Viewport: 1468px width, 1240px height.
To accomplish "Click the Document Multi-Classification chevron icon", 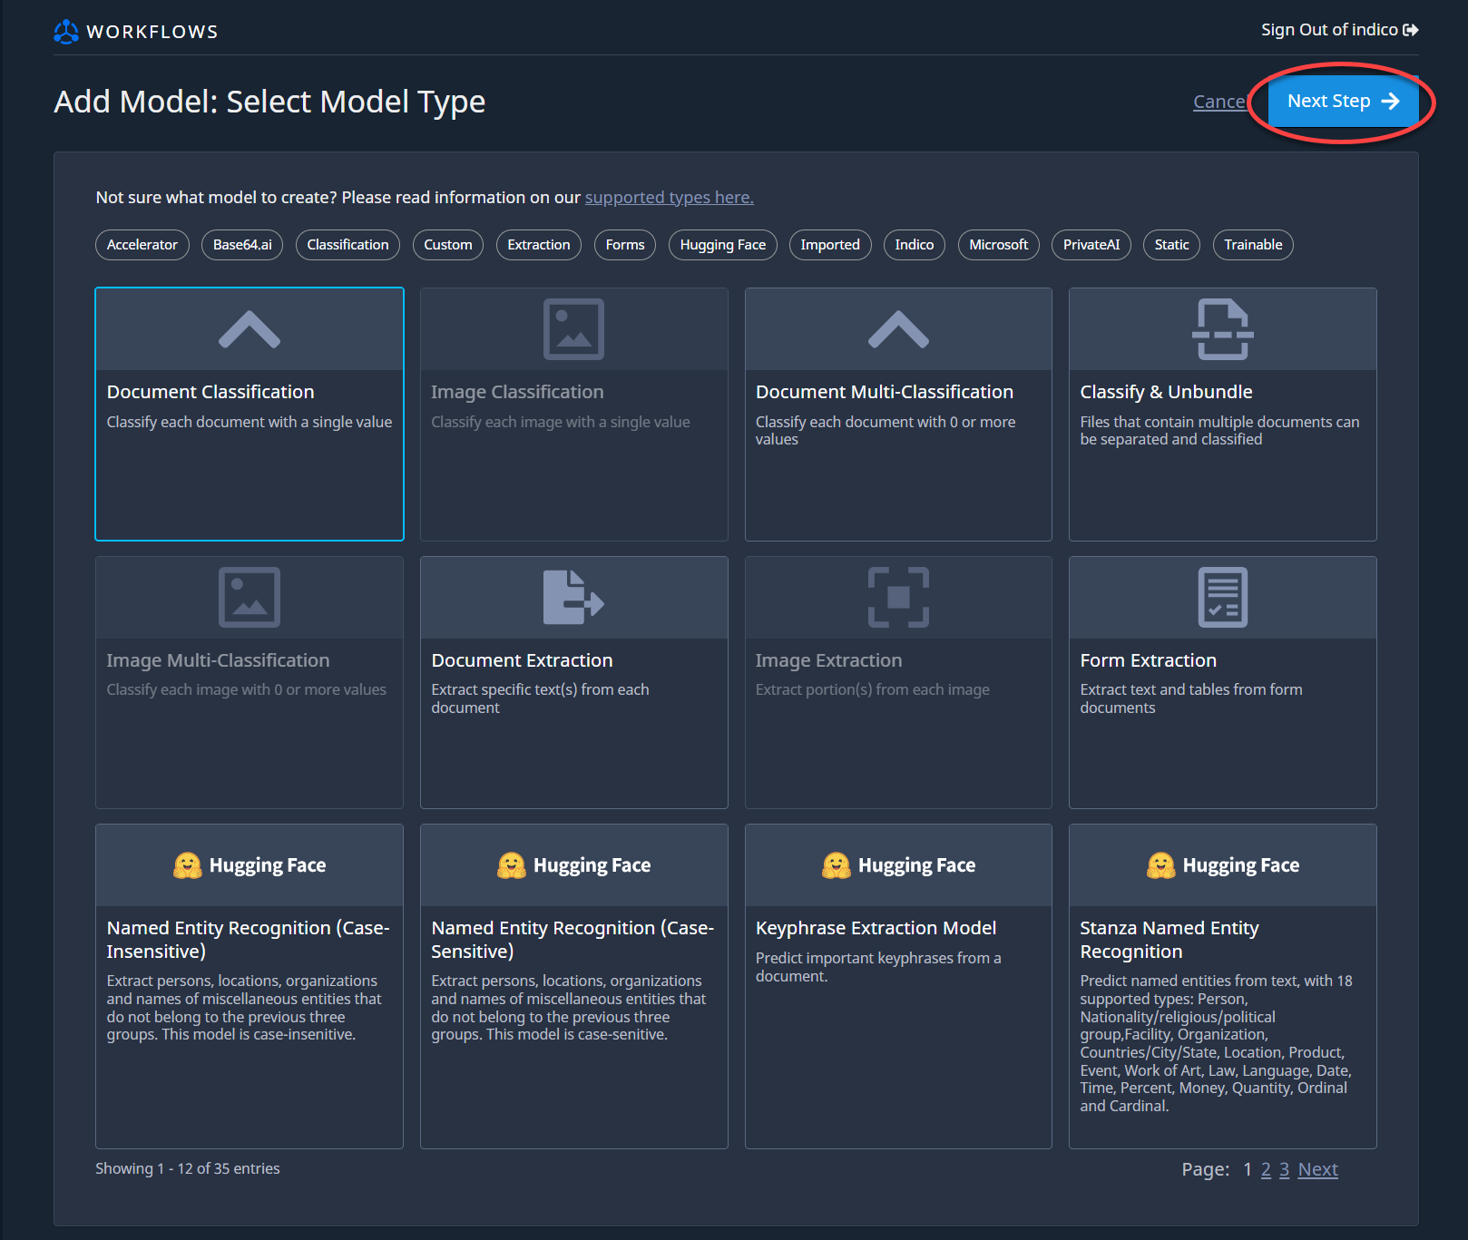I will (x=898, y=329).
